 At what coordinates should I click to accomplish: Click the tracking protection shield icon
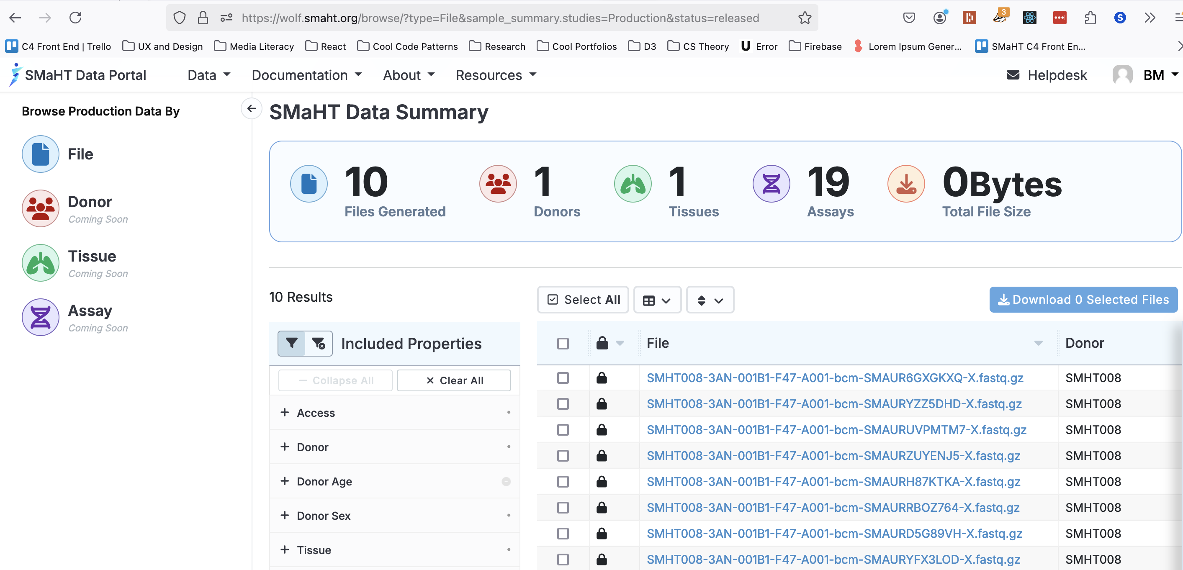(180, 18)
